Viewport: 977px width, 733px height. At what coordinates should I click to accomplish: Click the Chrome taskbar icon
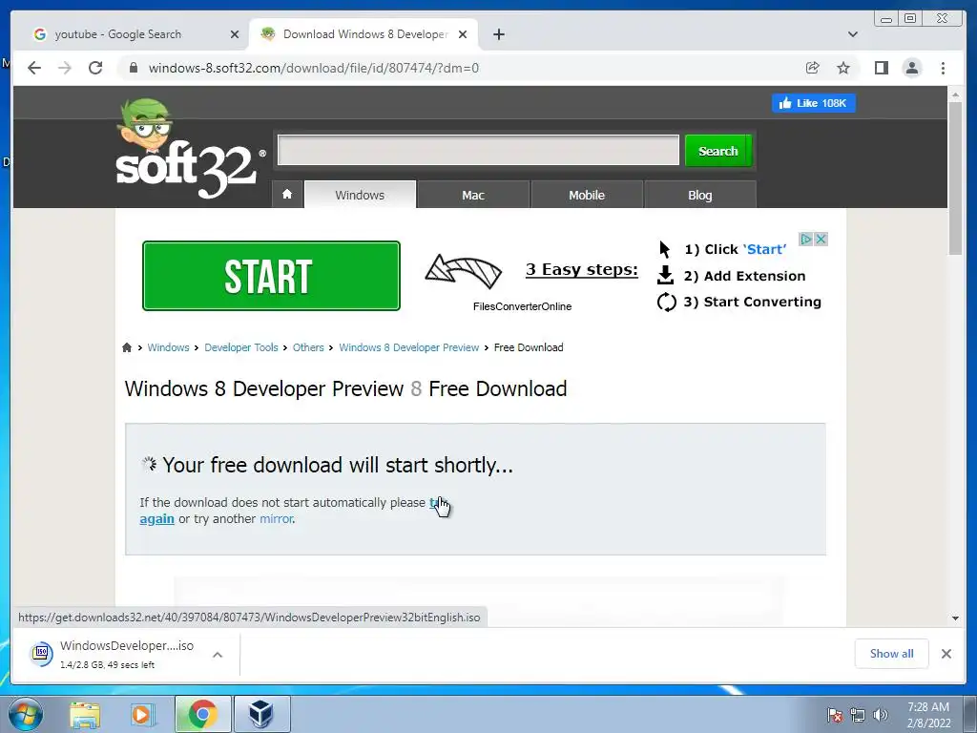[202, 714]
